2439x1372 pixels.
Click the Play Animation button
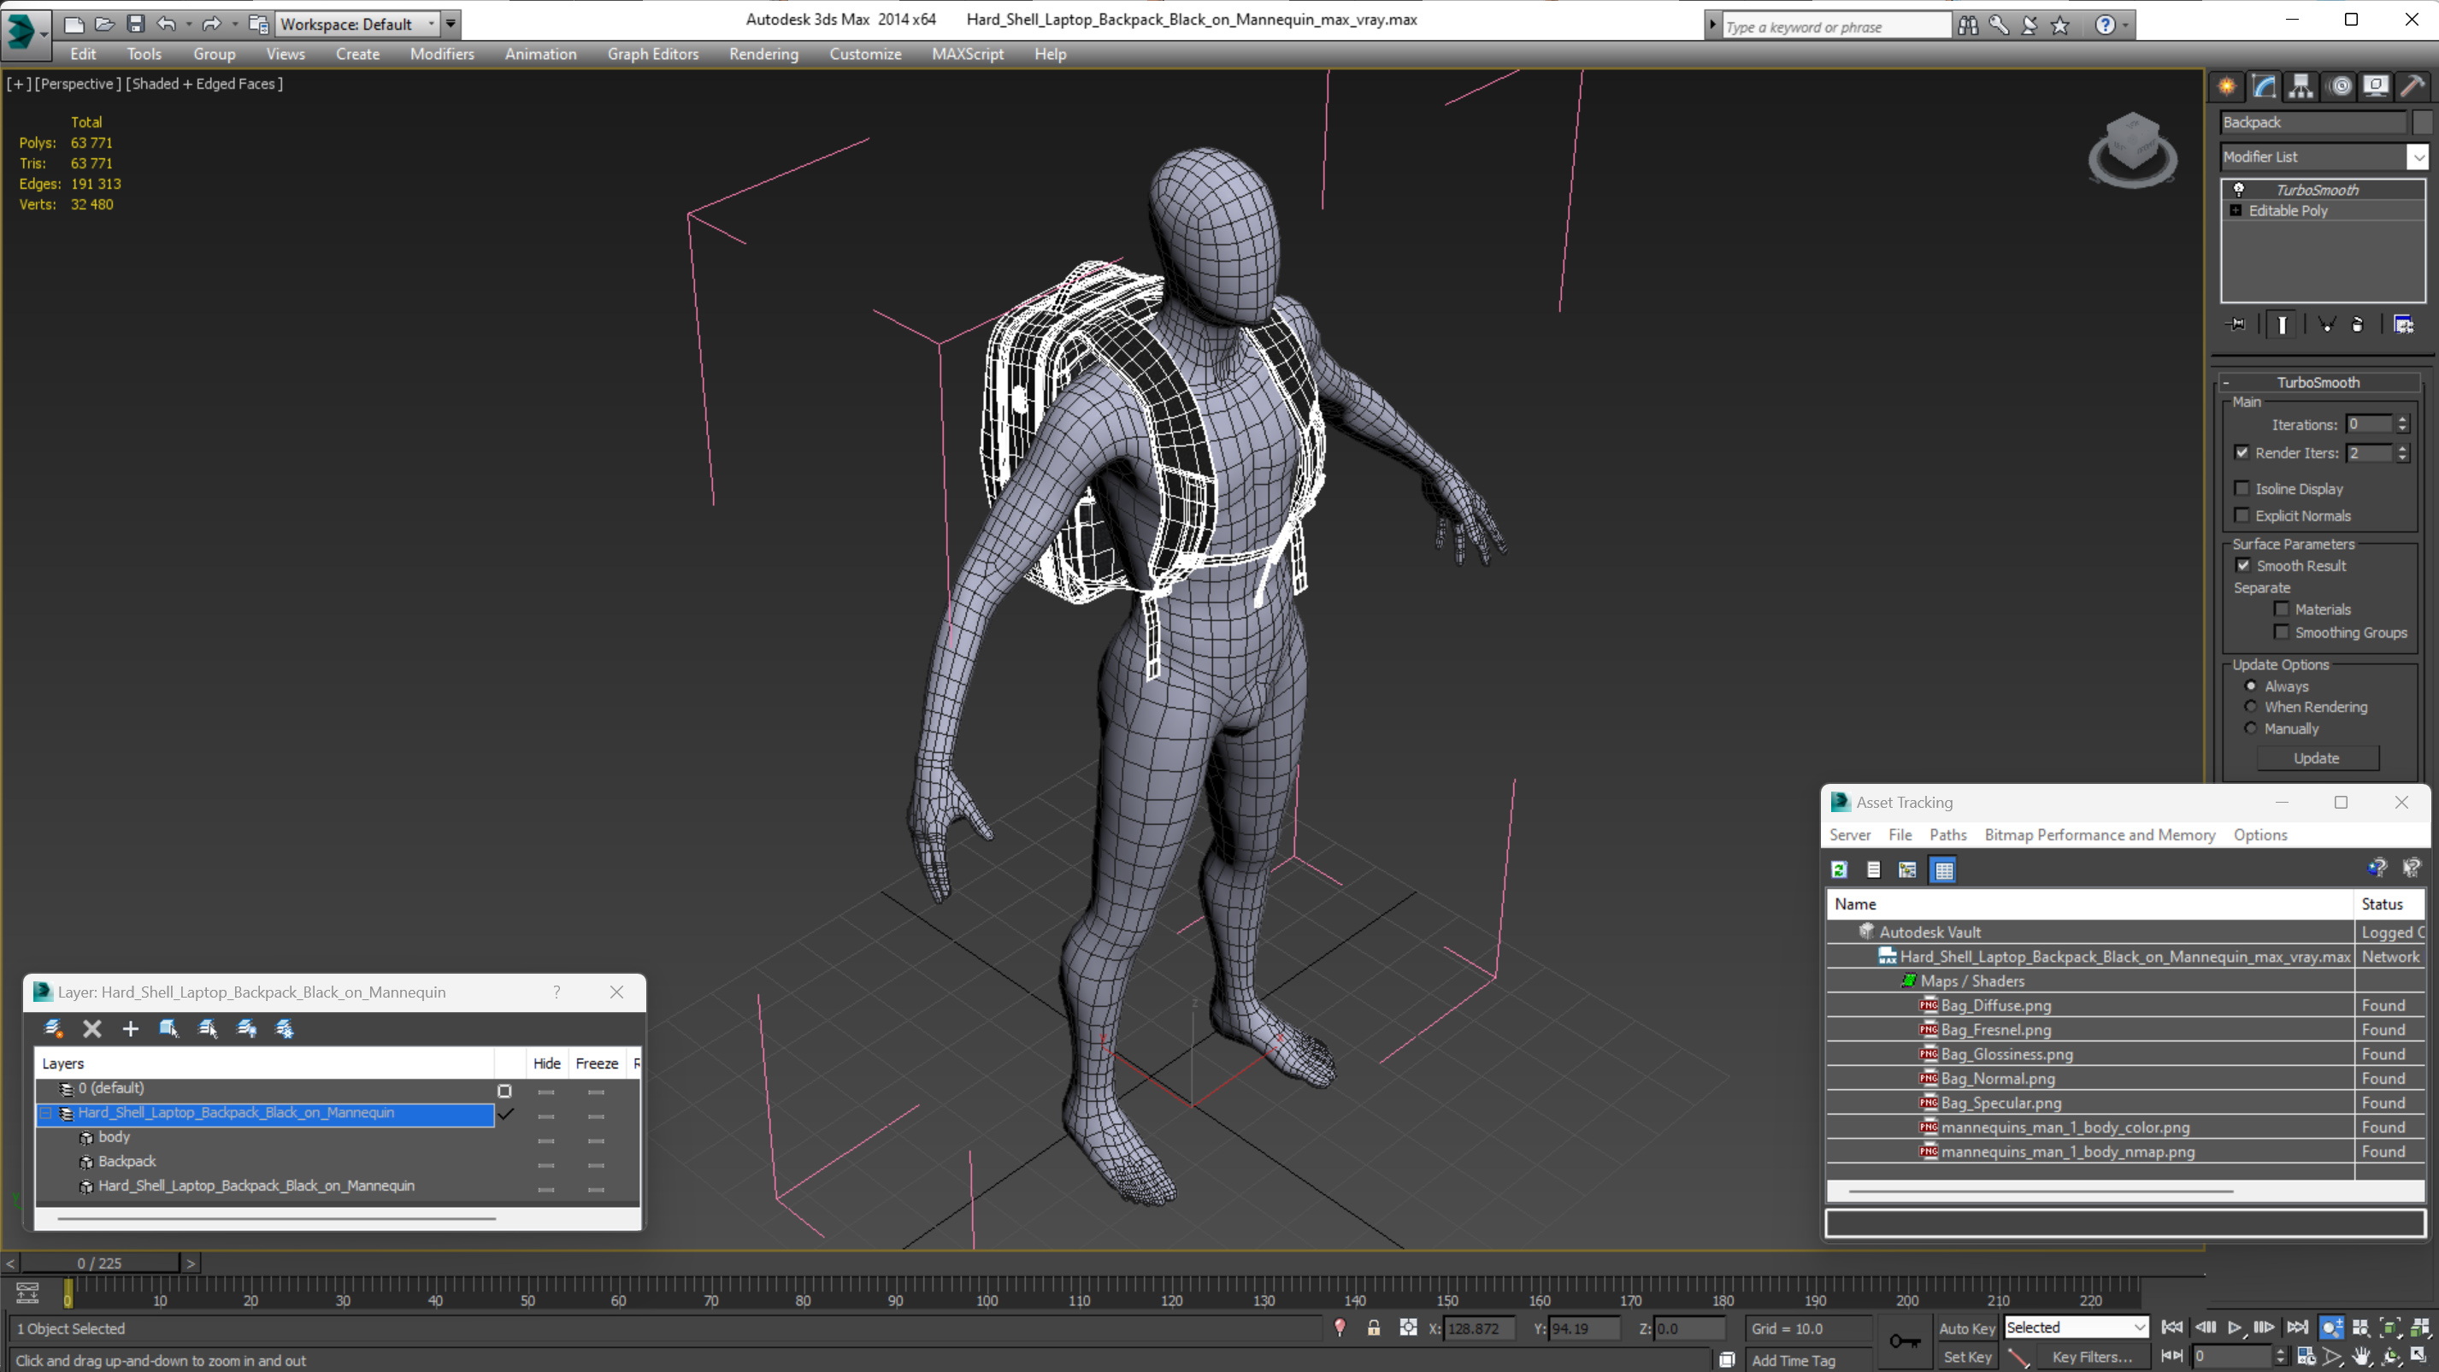coord(2235,1328)
